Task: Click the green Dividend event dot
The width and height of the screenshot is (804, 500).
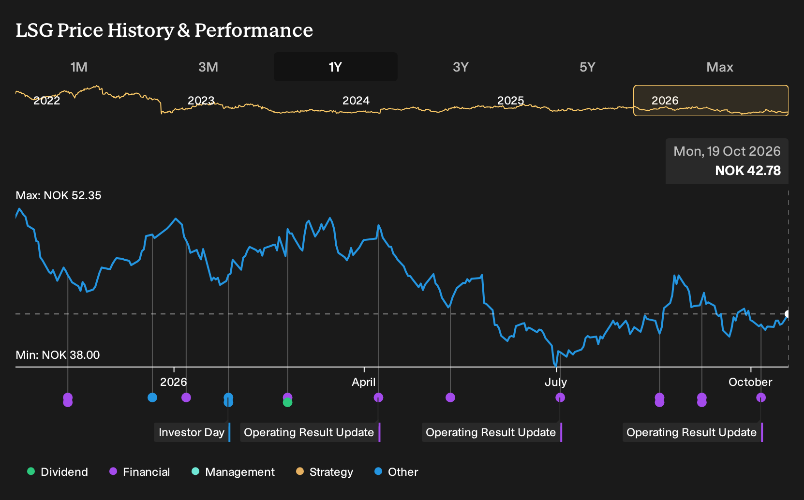Action: click(288, 402)
